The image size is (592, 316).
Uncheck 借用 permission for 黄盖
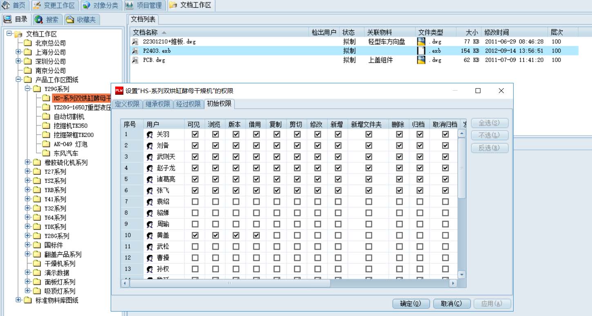[x=257, y=236]
